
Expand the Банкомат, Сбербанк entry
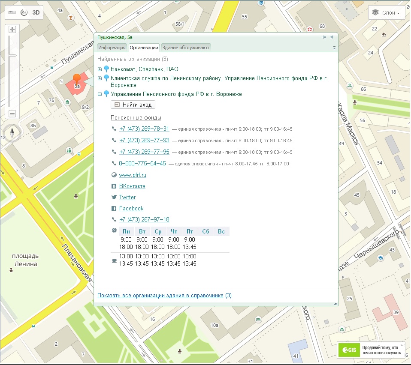(x=100, y=69)
